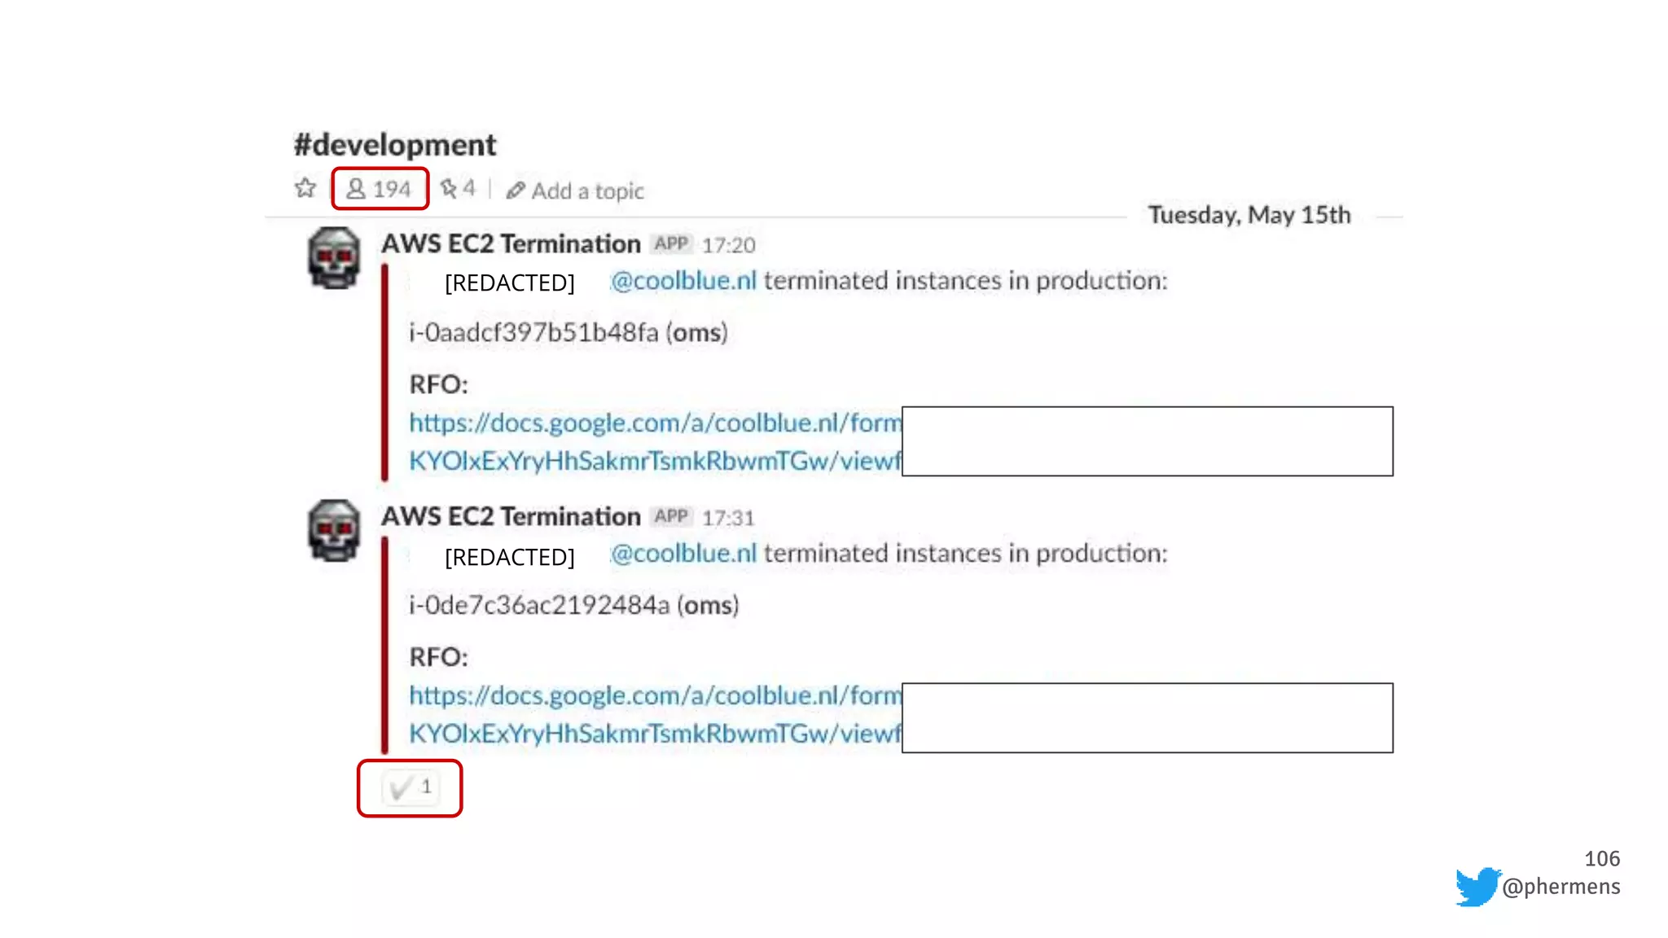Click the second AWS EC2 Termination sender name
The image size is (1668, 938).
click(x=511, y=516)
